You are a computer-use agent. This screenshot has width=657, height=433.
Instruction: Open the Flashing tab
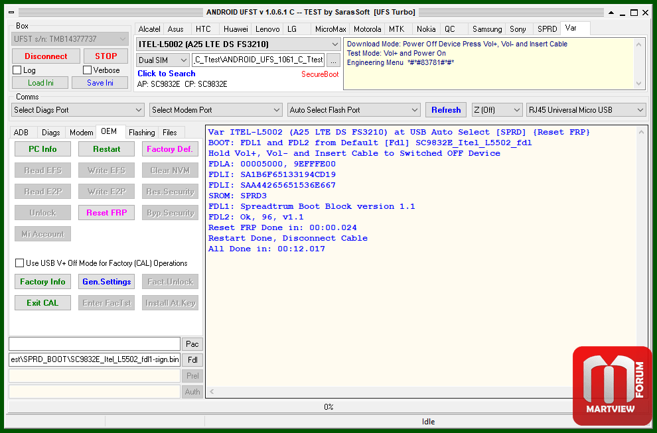click(141, 133)
